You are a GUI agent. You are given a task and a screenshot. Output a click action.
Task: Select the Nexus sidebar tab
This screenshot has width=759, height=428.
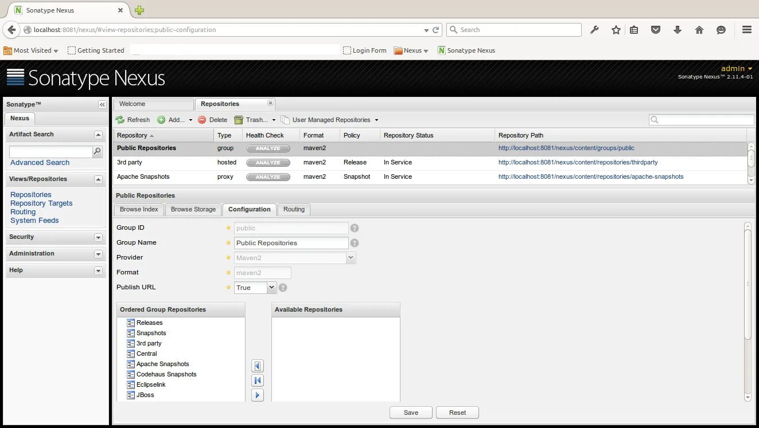click(20, 119)
